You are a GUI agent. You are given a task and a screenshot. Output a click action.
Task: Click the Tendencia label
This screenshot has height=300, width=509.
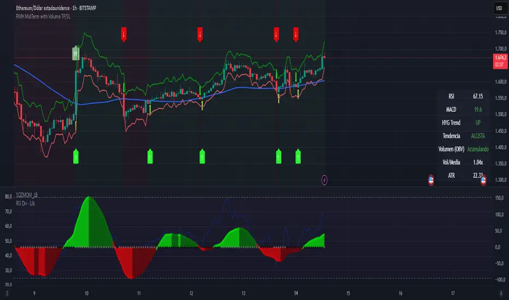[x=451, y=136]
